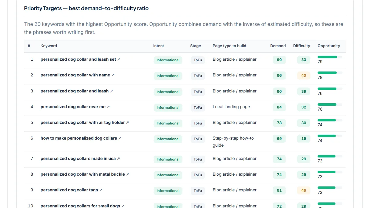Click the arrow icon on keyword row 3
This screenshot has height=208, width=370.
tap(112, 91)
